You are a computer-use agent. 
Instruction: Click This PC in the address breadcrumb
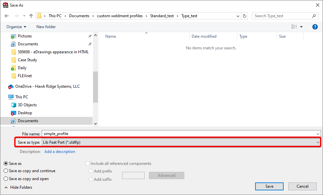click(x=55, y=16)
